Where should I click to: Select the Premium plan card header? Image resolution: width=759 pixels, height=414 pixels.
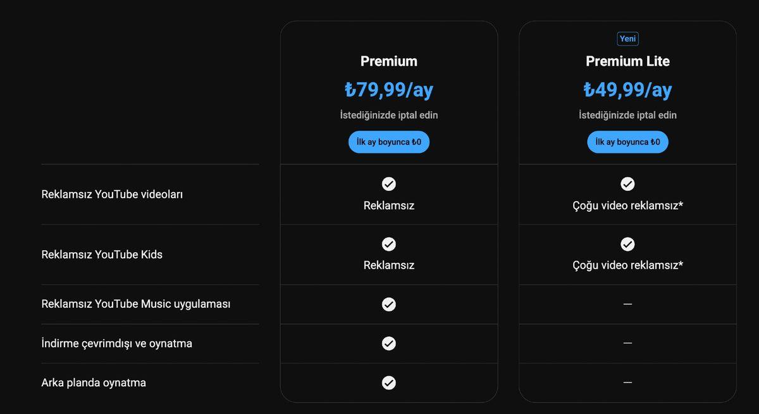coord(388,61)
